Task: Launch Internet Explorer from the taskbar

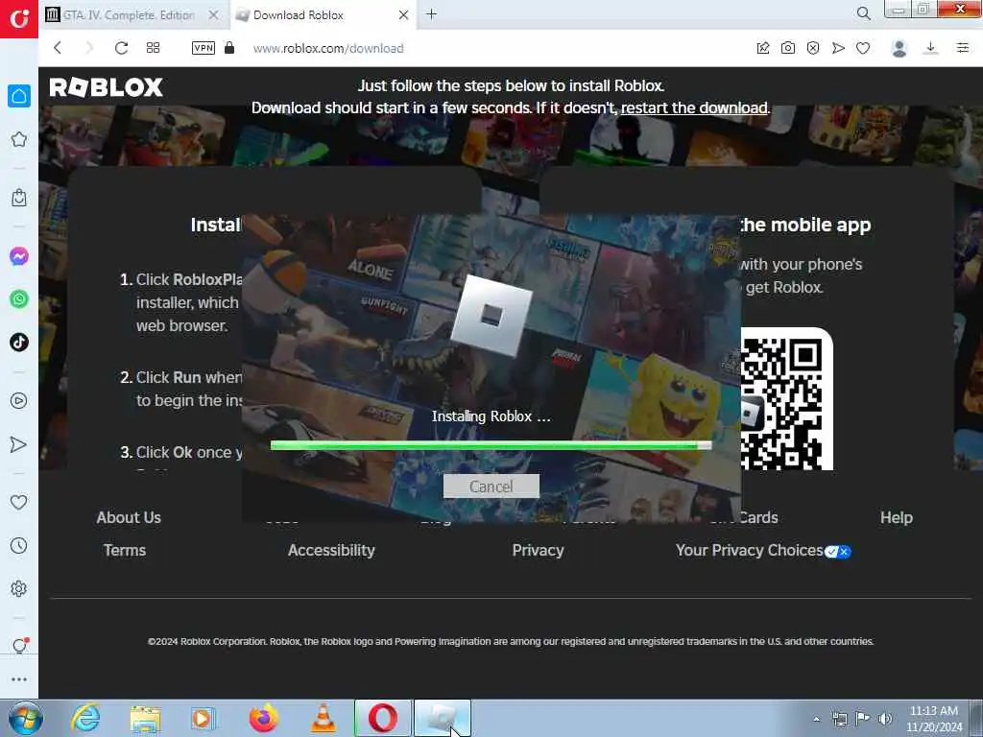Action: [85, 718]
